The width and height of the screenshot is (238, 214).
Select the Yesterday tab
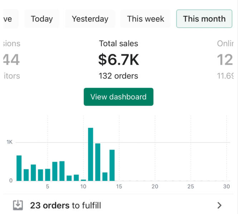click(x=90, y=19)
